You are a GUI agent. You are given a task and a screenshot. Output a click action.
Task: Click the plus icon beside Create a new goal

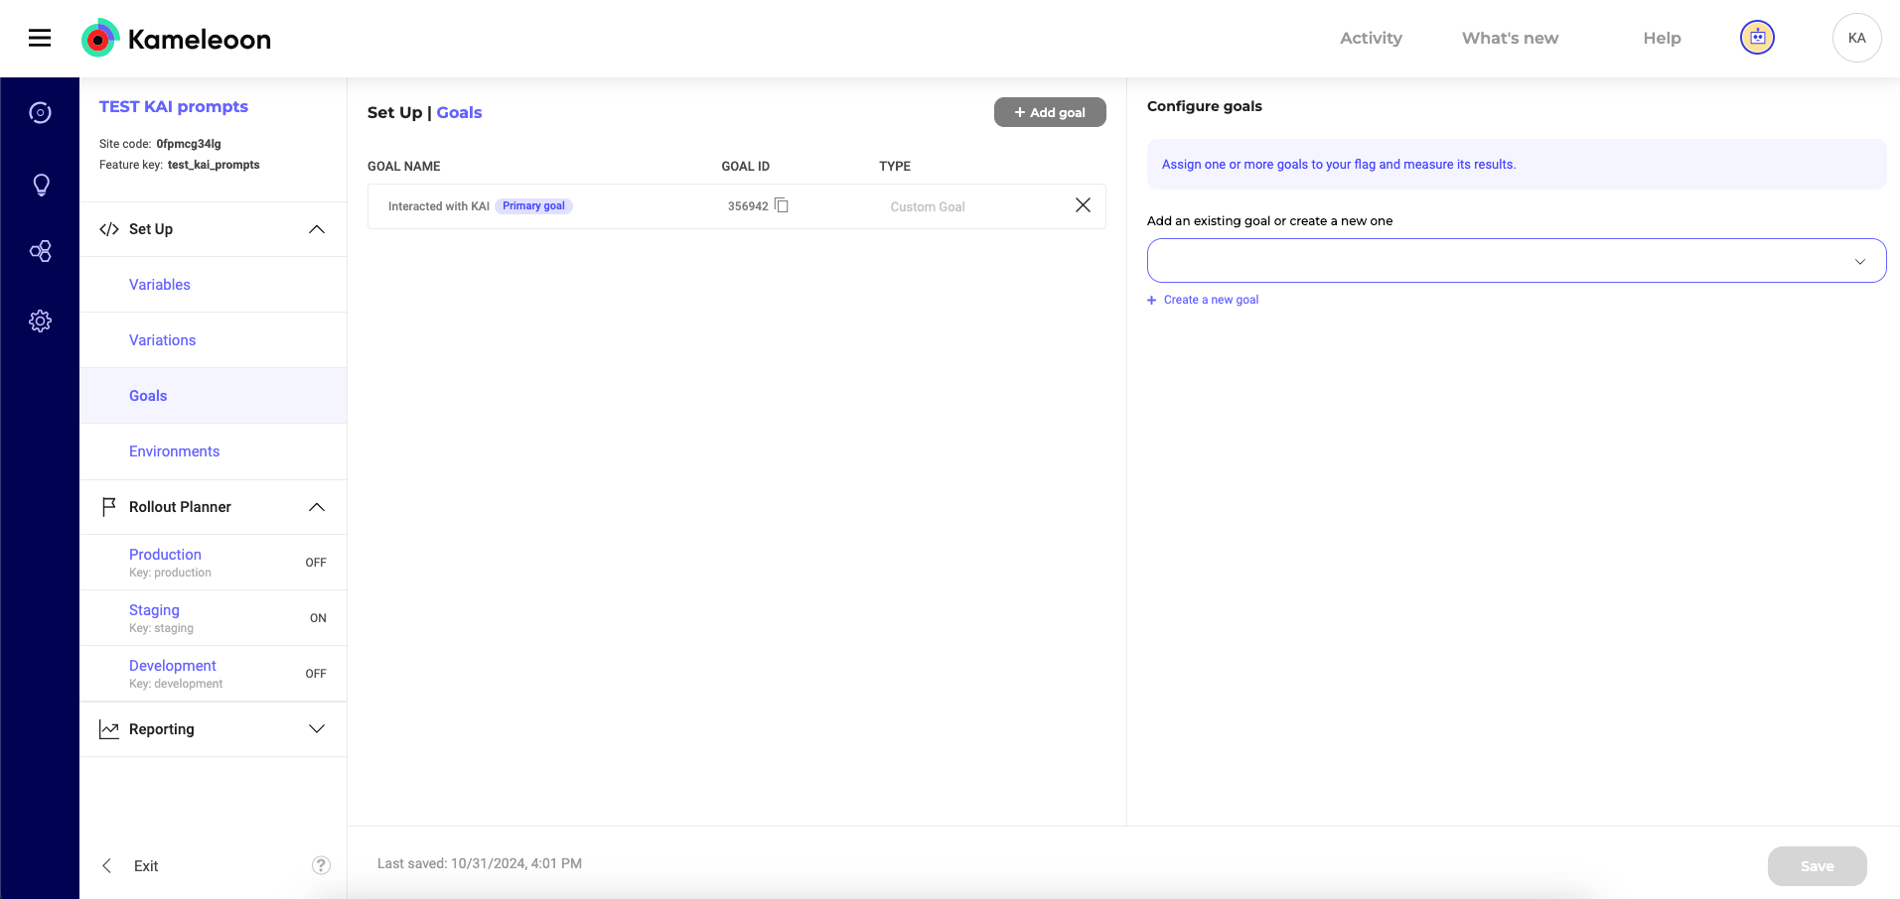tap(1152, 300)
